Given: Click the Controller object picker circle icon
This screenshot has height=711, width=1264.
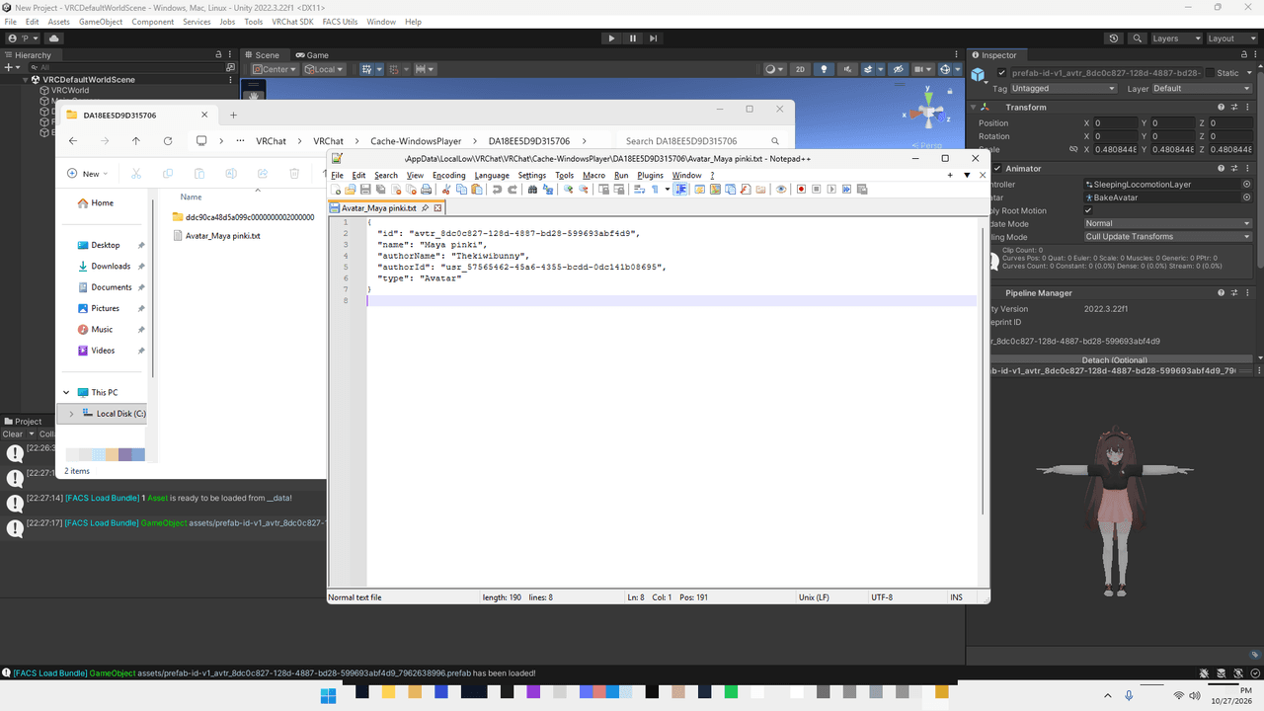Looking at the screenshot, I should 1246,185.
